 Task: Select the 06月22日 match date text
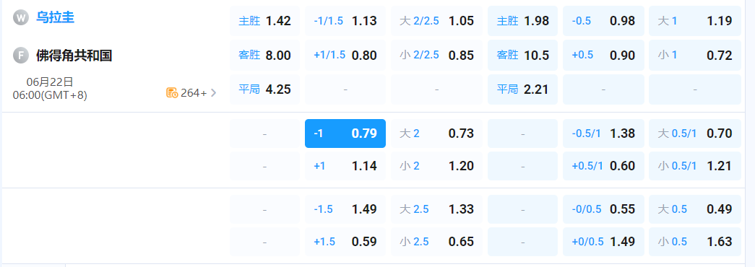click(50, 82)
